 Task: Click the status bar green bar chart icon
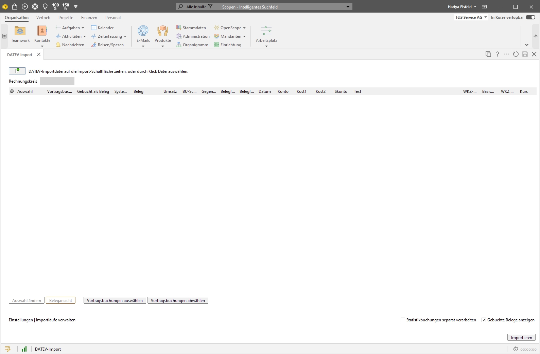[24, 349]
